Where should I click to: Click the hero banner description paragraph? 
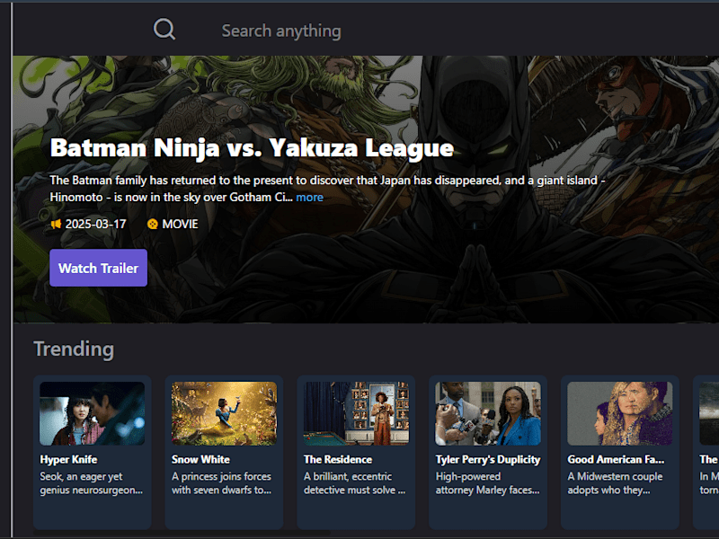click(x=327, y=189)
